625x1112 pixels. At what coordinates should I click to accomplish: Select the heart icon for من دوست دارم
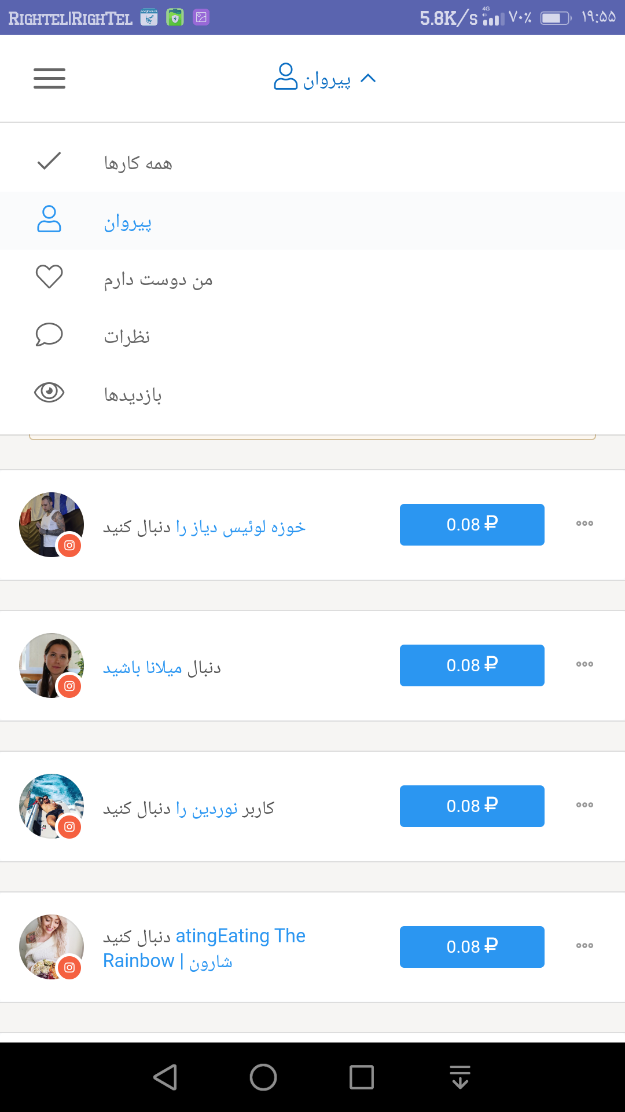click(x=50, y=277)
